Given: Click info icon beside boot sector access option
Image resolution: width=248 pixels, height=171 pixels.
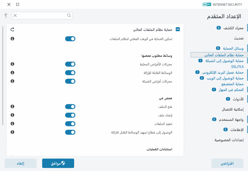Looking at the screenshot, I should click(x=12, y=132).
